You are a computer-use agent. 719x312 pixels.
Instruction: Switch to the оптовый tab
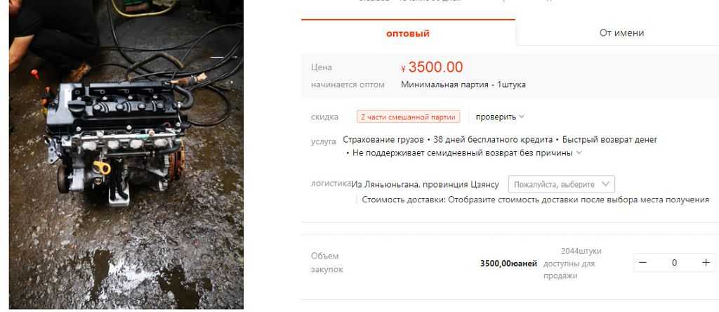pos(408,33)
